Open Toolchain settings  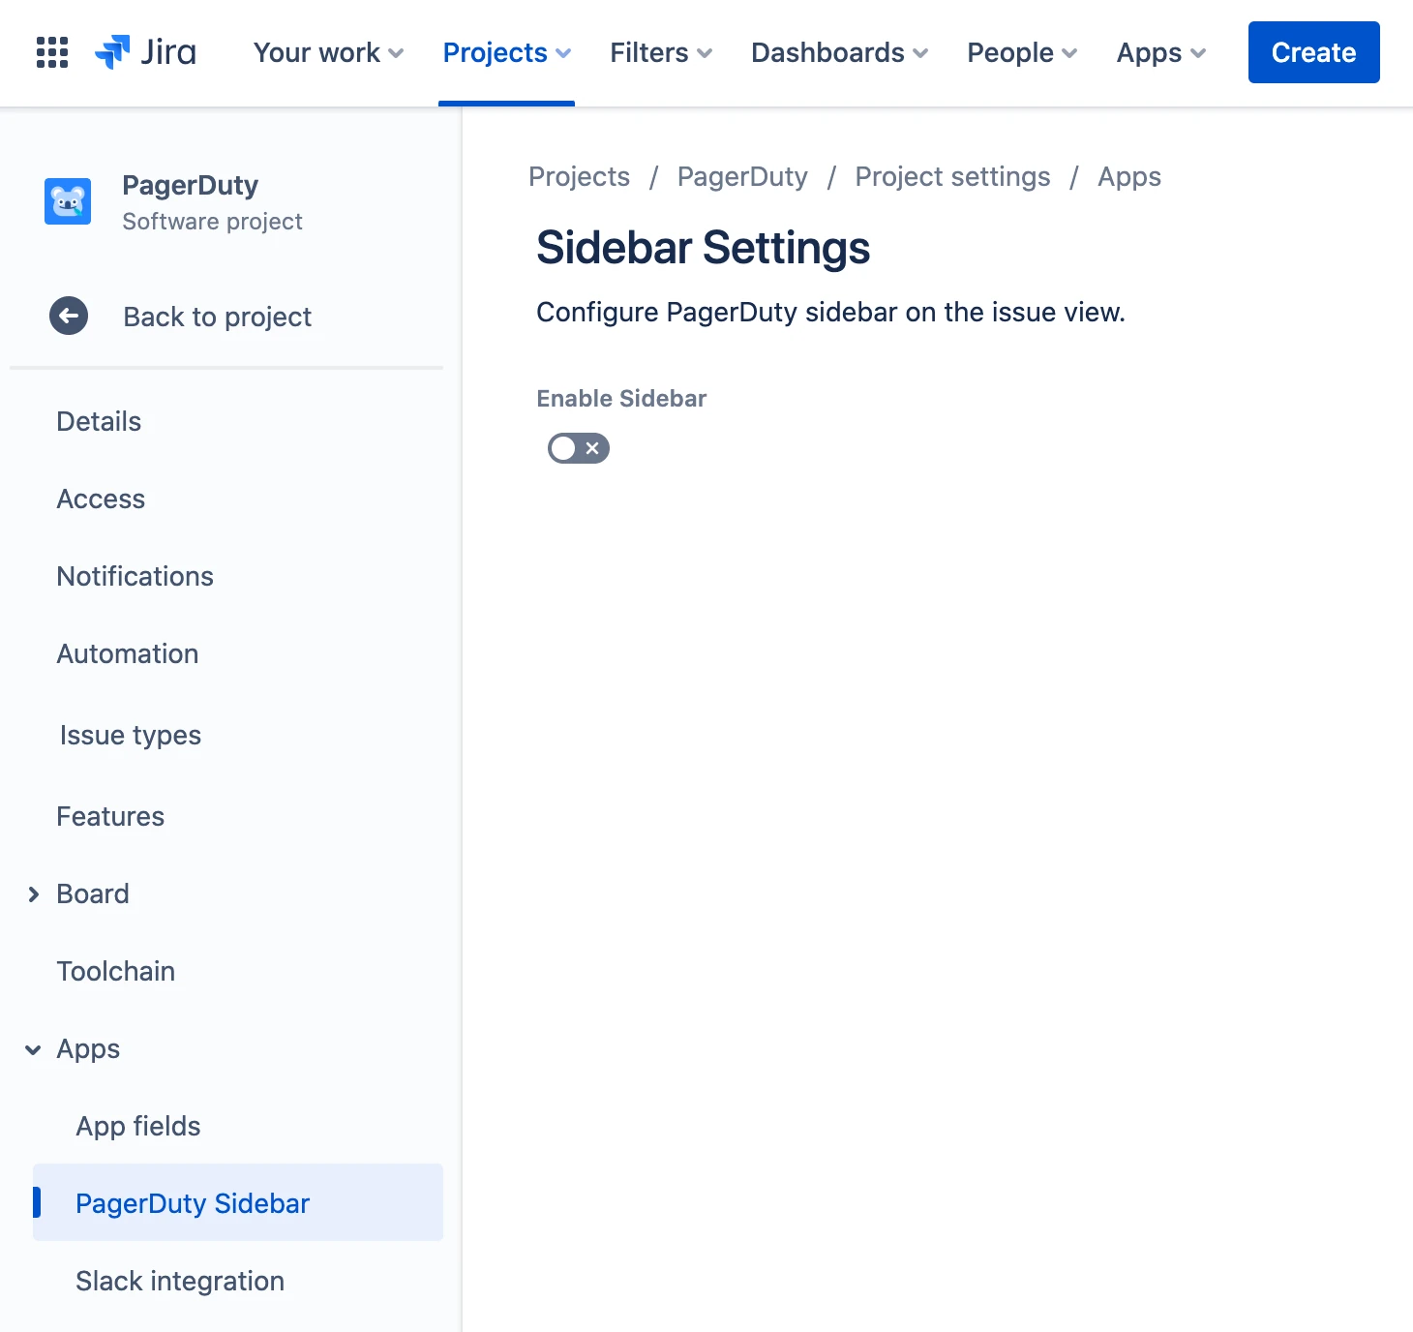coord(116,971)
